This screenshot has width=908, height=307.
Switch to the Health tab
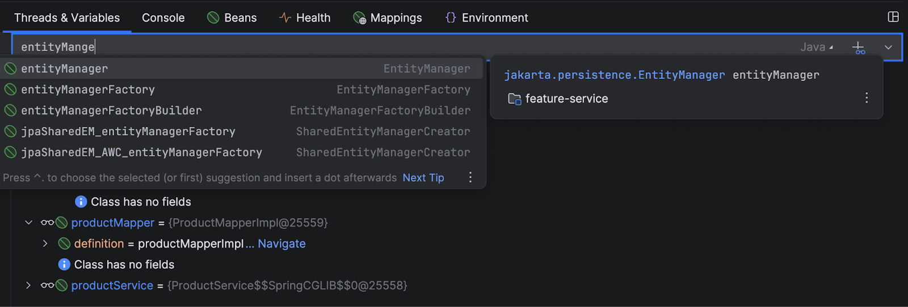click(305, 18)
